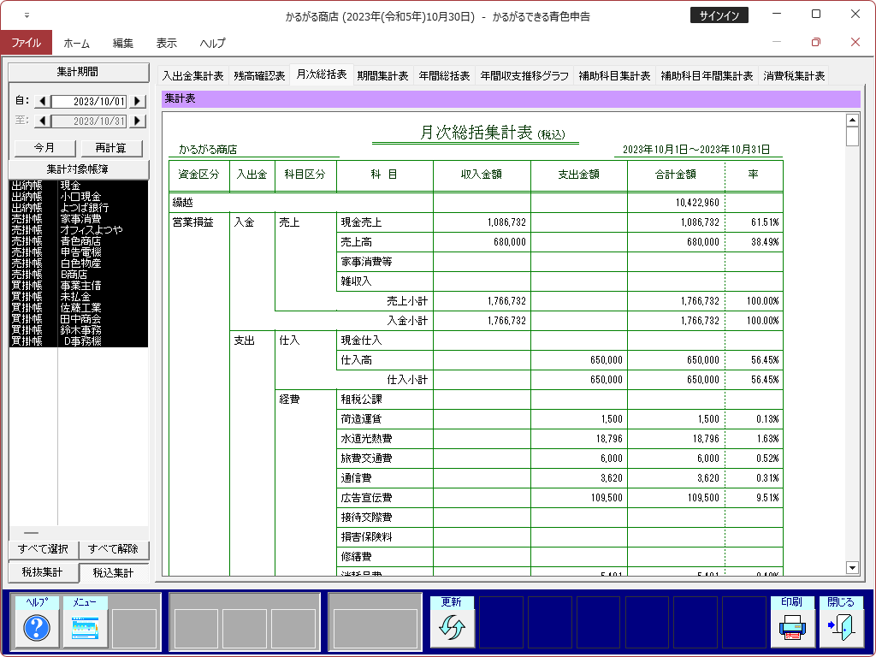Toggle the 出納帳 小口現金 ledger row

(79, 197)
